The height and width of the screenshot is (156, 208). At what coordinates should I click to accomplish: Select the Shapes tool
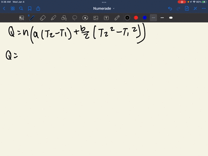click(x=64, y=18)
